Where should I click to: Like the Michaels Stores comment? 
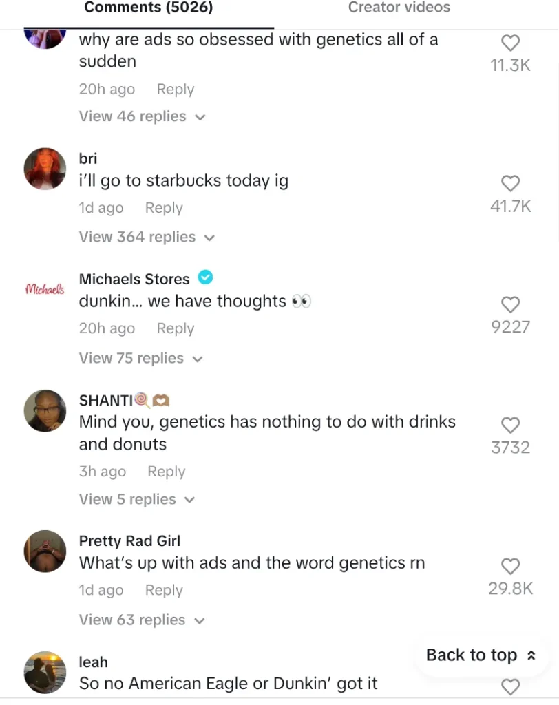pos(510,304)
